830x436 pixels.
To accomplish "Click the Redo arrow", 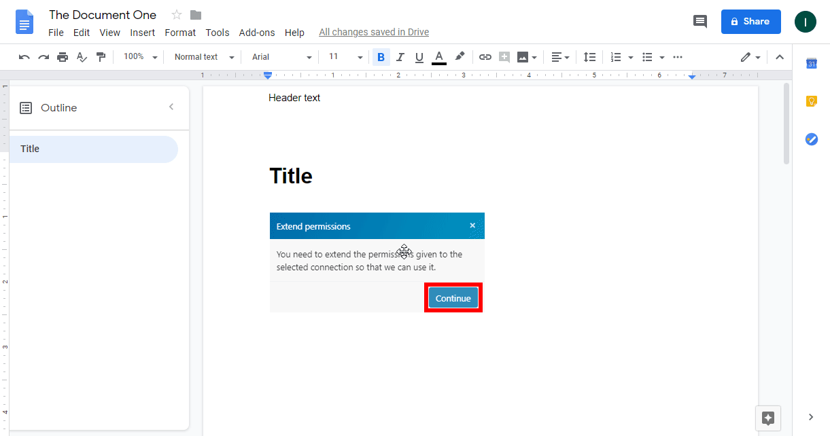I will (x=44, y=57).
